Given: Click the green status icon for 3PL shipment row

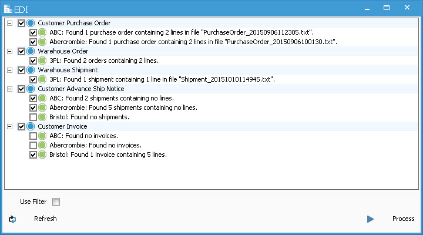Looking at the screenshot, I should 42,79.
